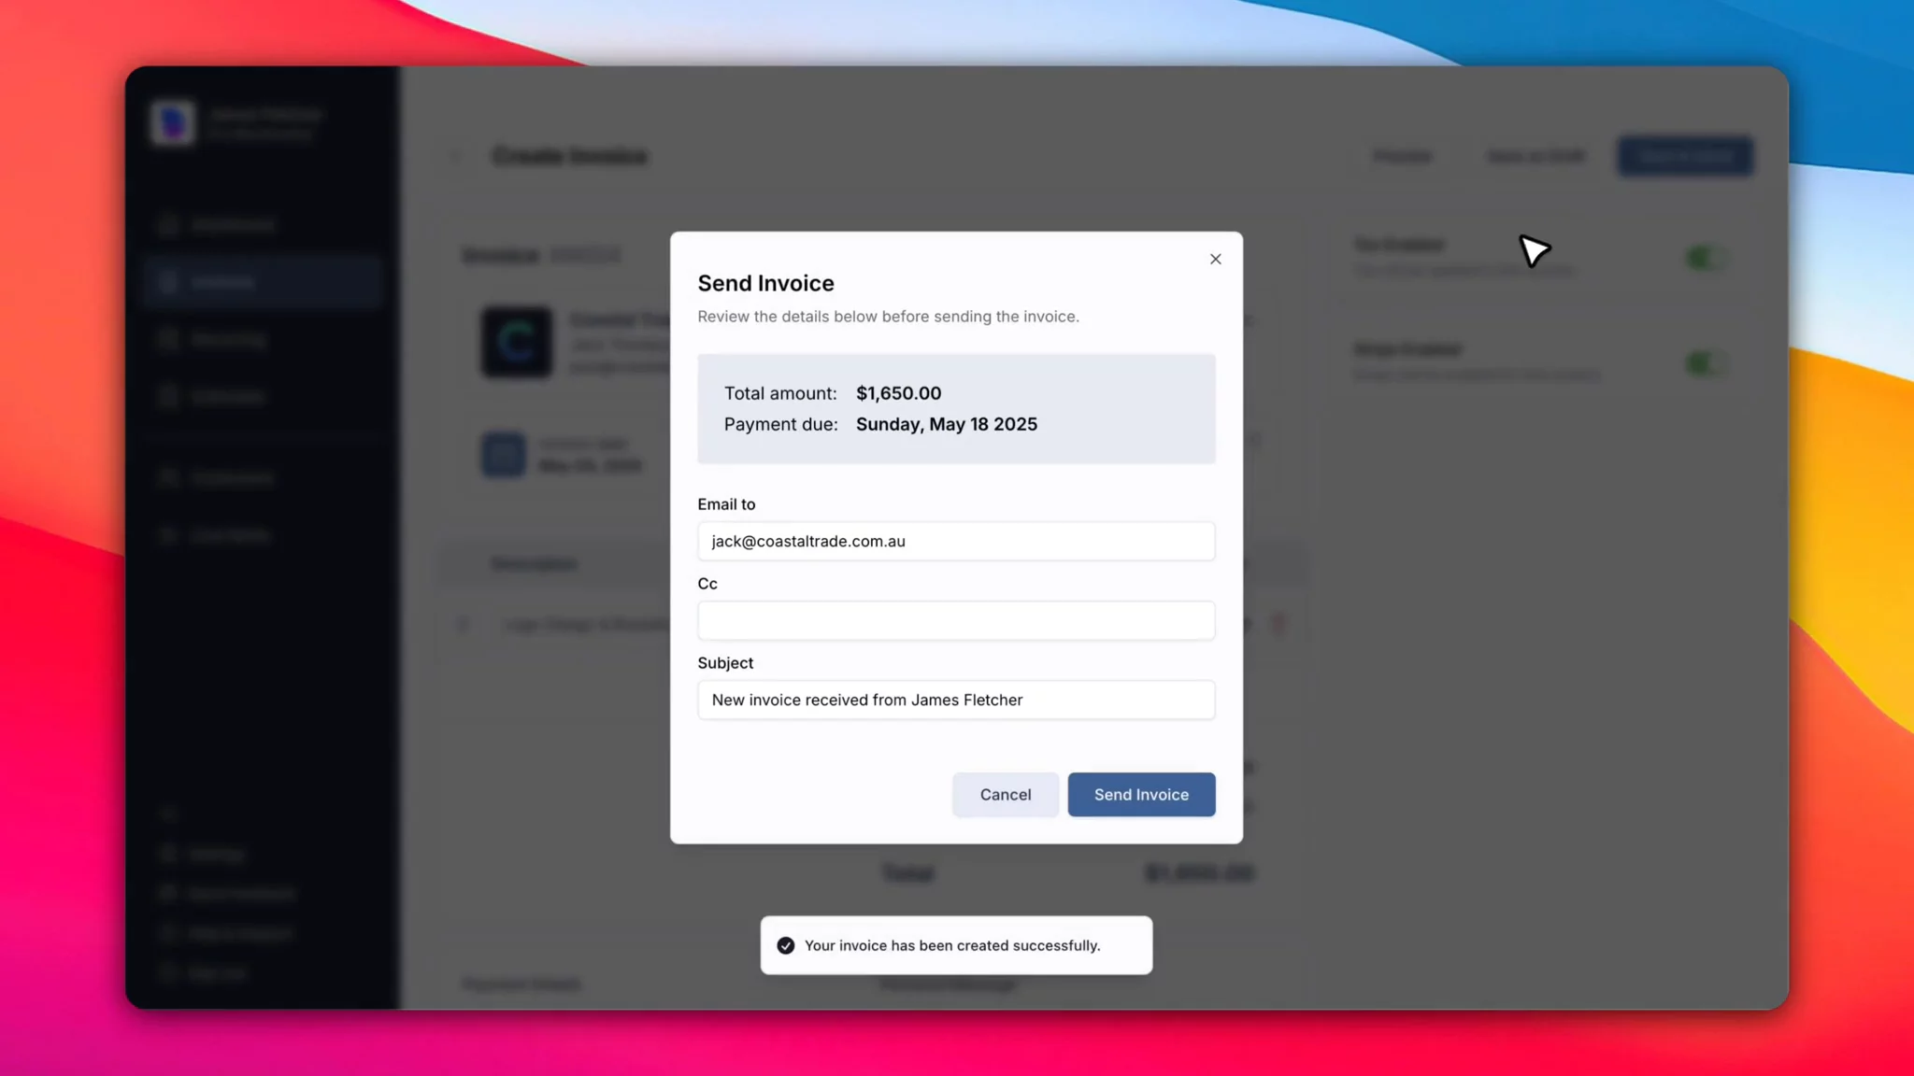1914x1076 pixels.
Task: Open the Dashboard item in the sidebar
Action: pos(232,225)
